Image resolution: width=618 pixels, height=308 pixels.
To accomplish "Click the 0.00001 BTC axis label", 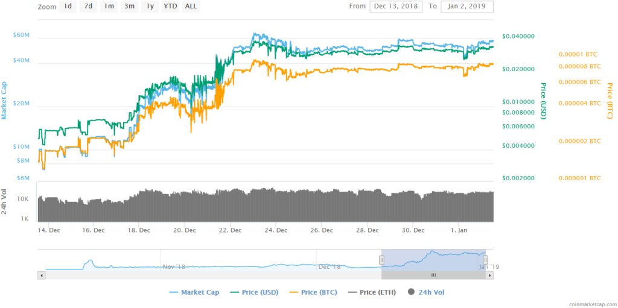I will pyautogui.click(x=578, y=54).
